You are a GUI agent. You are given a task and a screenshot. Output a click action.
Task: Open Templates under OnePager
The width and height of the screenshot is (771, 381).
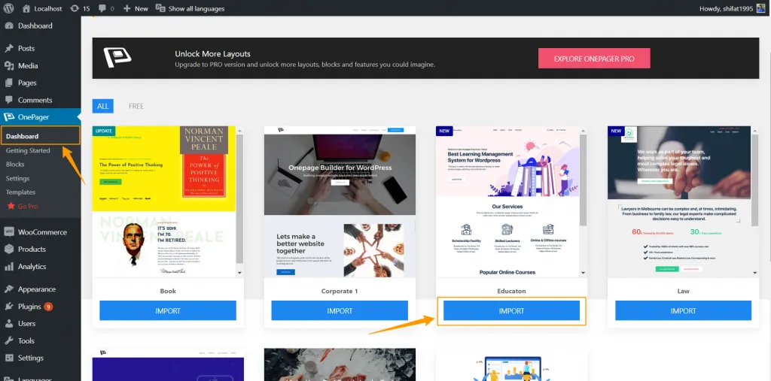20,192
